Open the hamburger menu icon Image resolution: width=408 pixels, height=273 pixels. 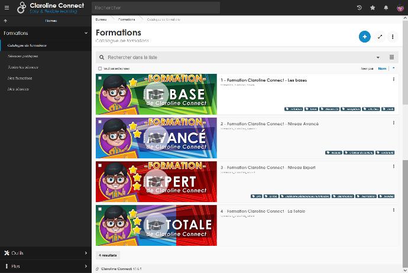[x=7, y=8]
